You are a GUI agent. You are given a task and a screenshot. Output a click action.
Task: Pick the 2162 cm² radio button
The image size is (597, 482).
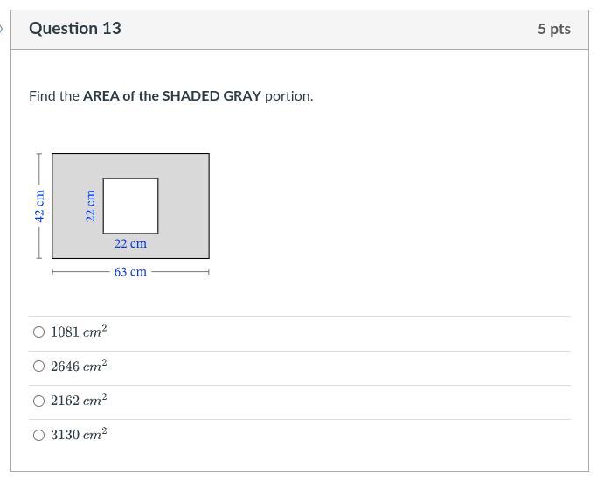pyautogui.click(x=38, y=401)
